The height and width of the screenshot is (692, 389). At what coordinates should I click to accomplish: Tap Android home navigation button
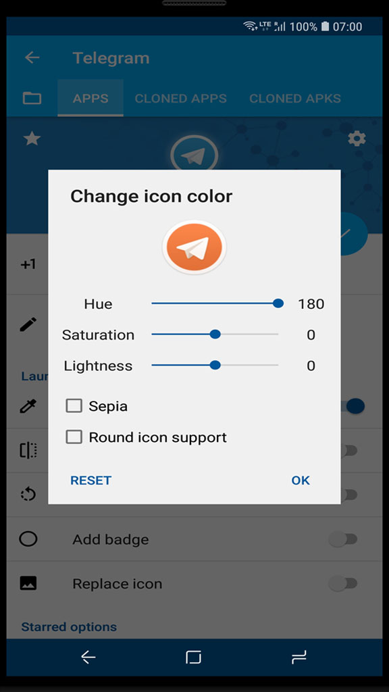click(x=194, y=658)
